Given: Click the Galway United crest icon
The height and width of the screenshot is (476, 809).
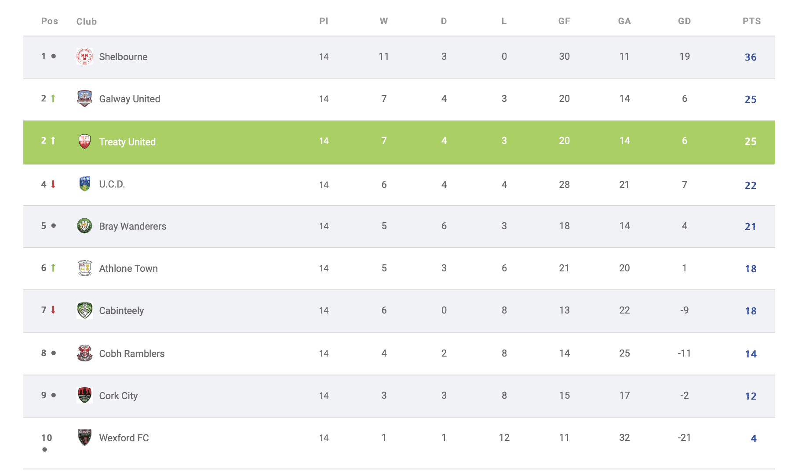Looking at the screenshot, I should 84,99.
